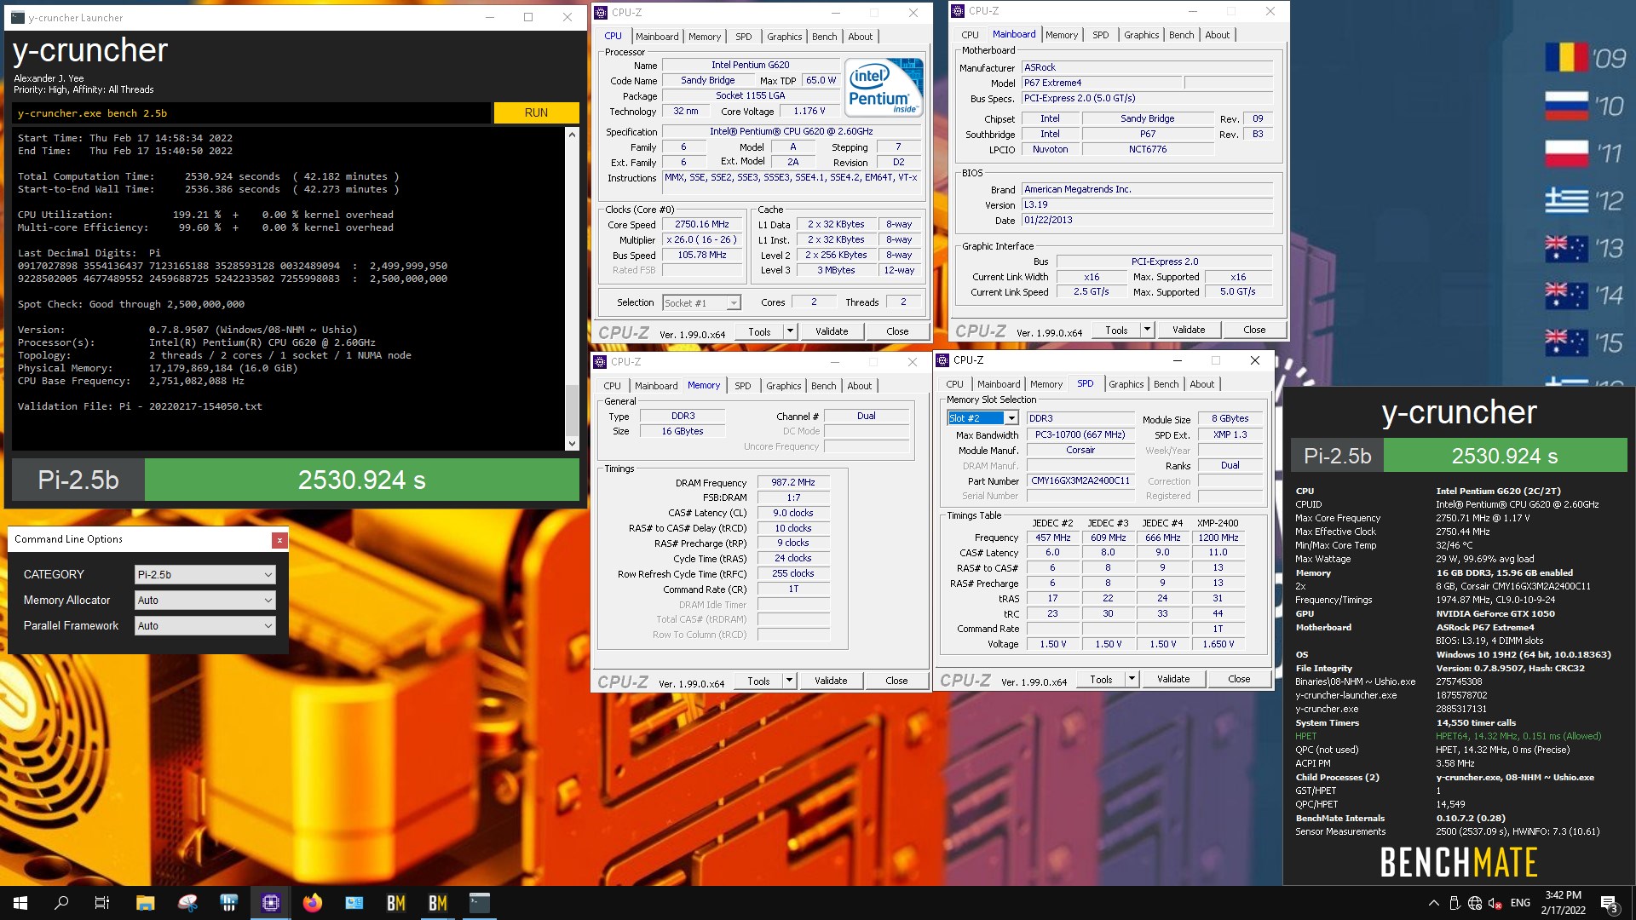Click Part Number CMY16GX3M2A2400C11 field
The image size is (1636, 920).
pos(1080,480)
